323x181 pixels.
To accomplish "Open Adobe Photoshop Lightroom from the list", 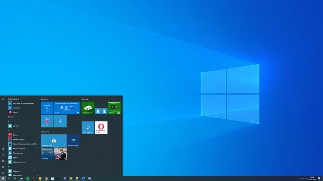I will pos(23,144).
